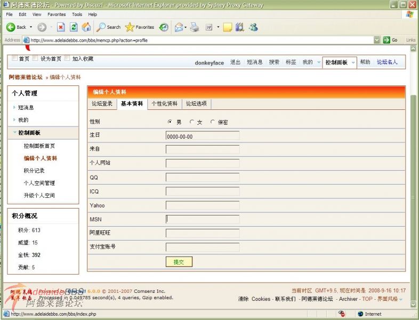The width and height of the screenshot is (419, 320).
Task: Click the Back navigation button
Action: coord(16,27)
